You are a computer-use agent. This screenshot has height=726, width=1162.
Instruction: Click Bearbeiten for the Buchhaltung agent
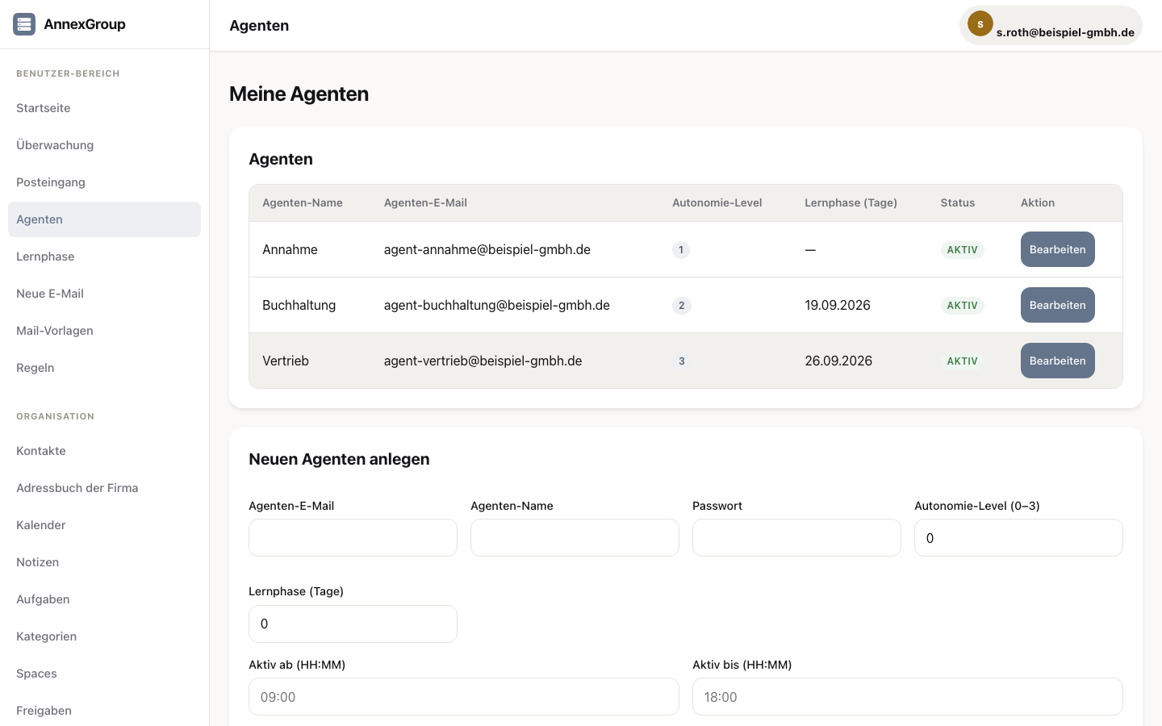pos(1057,305)
